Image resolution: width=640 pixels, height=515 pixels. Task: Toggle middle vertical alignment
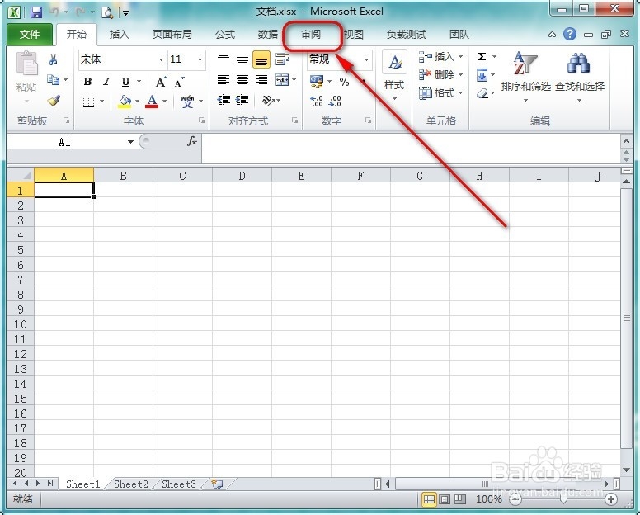(242, 59)
